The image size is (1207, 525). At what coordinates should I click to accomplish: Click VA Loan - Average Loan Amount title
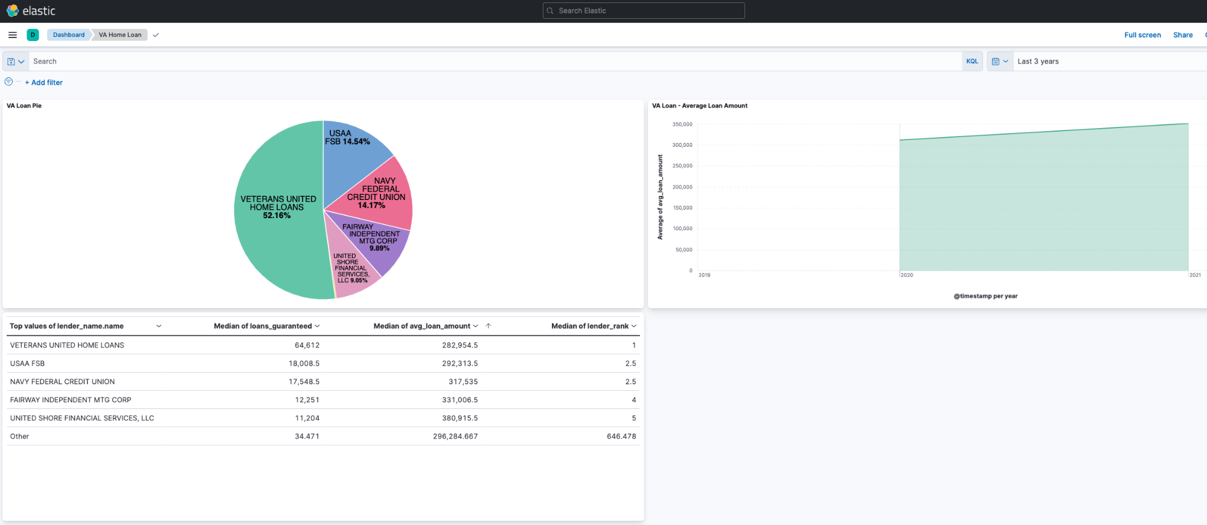pos(700,106)
